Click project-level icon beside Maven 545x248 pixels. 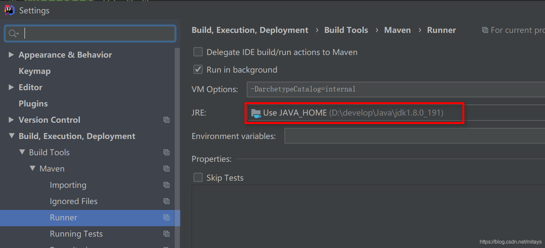point(166,169)
